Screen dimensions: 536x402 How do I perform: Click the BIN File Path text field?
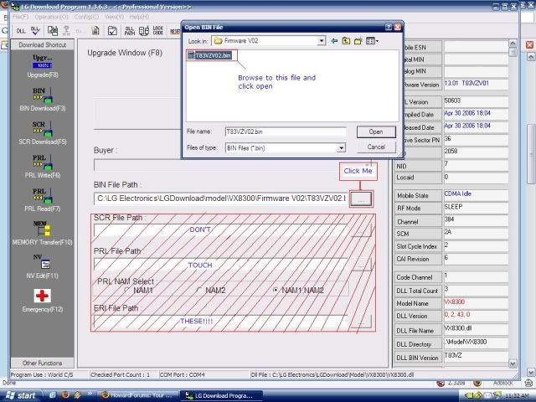(x=221, y=198)
